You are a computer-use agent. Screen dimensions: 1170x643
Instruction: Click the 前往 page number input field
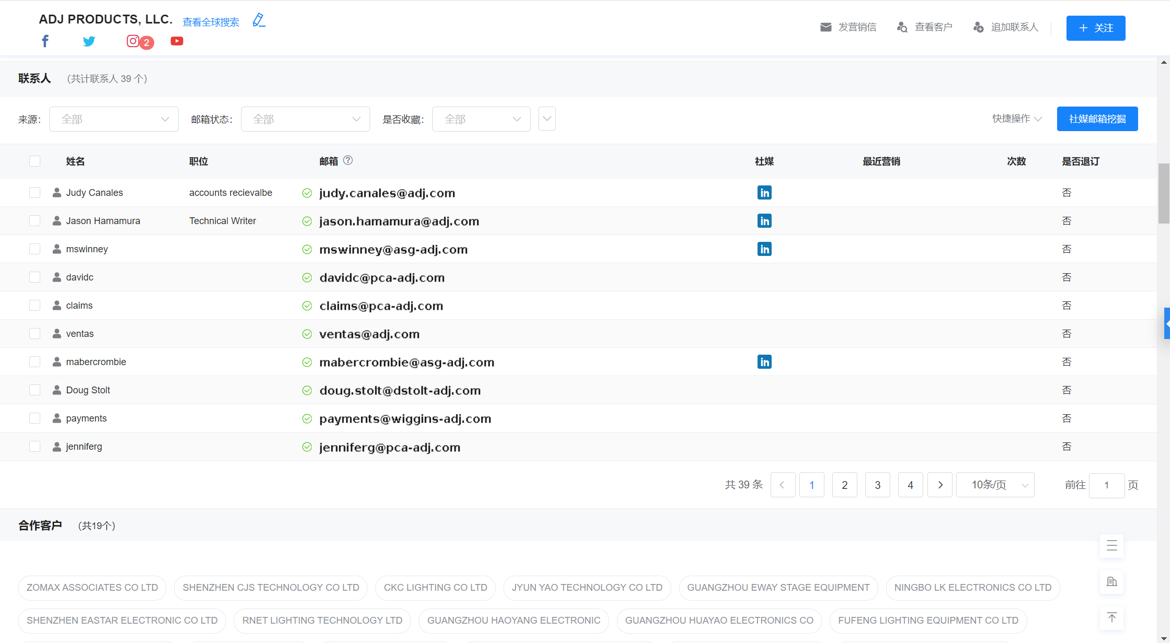1107,485
